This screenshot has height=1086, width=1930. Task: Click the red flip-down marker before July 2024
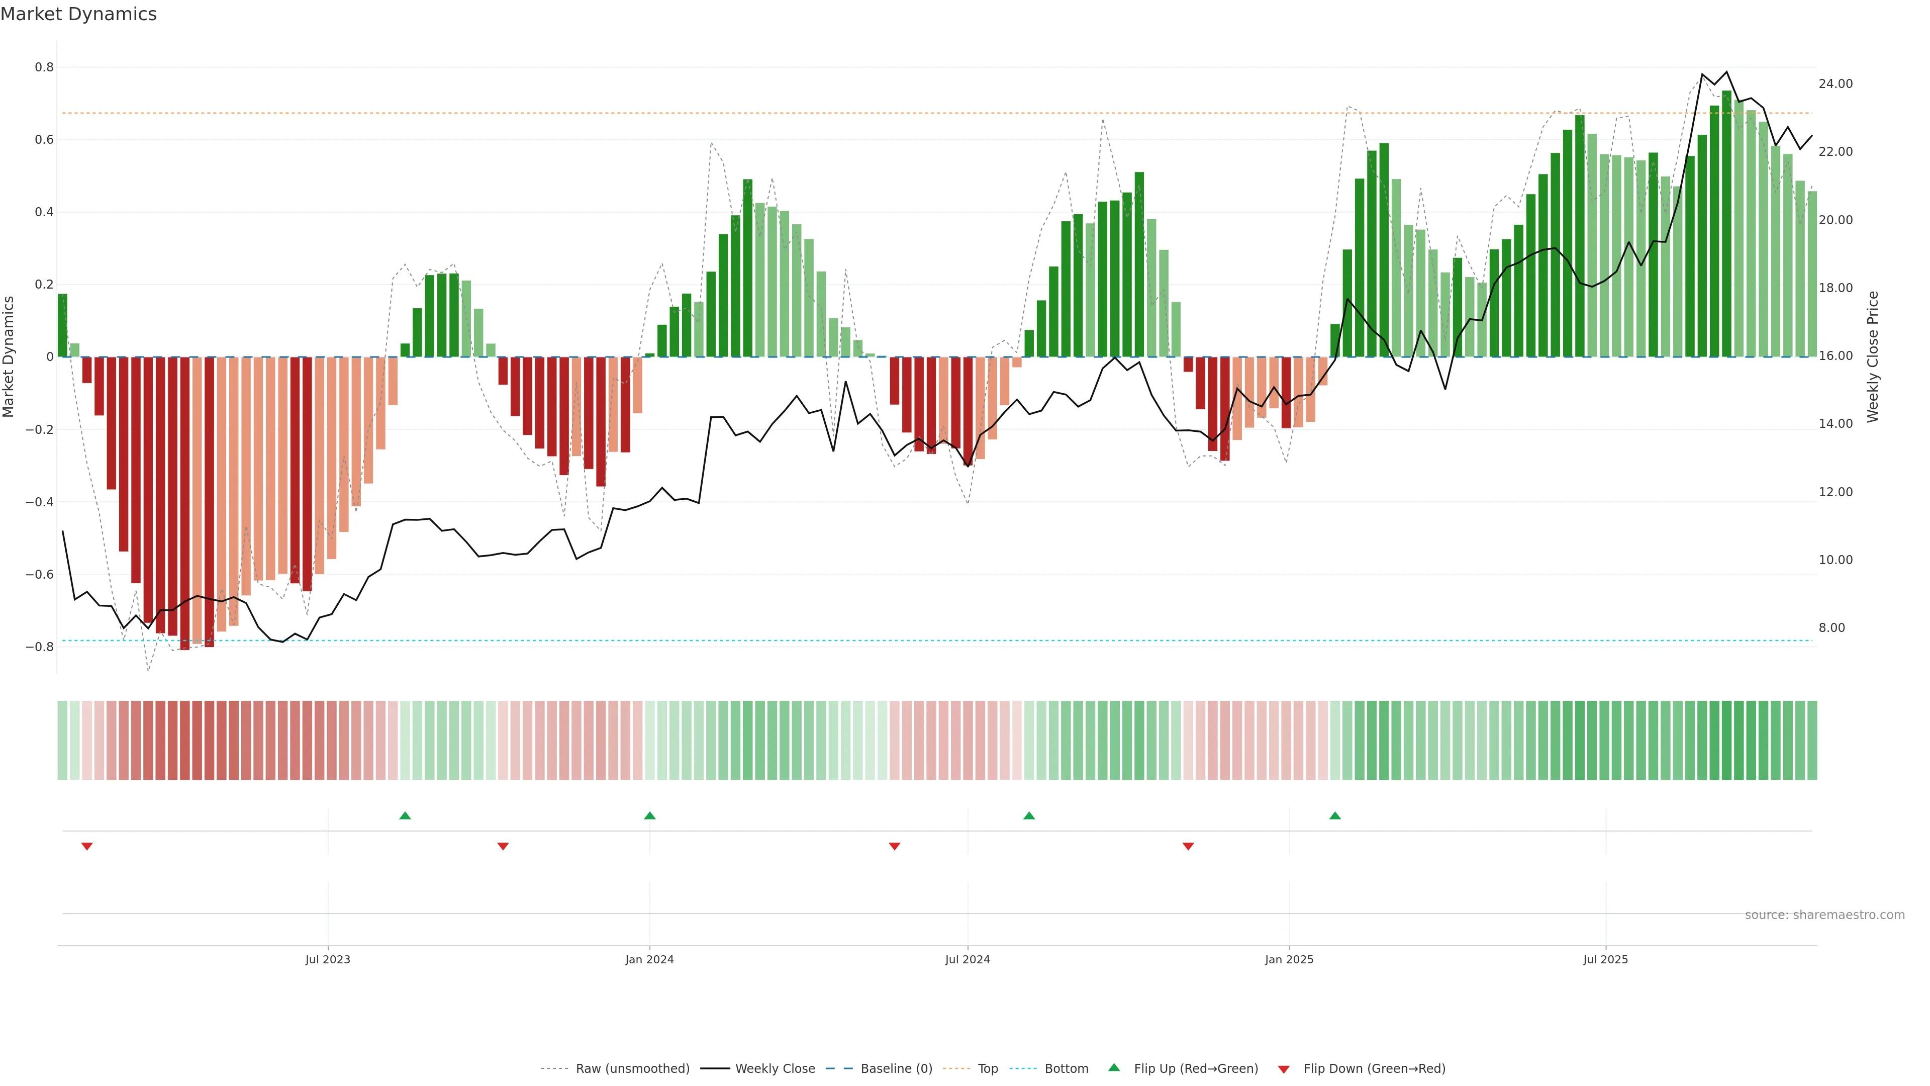[x=894, y=846]
